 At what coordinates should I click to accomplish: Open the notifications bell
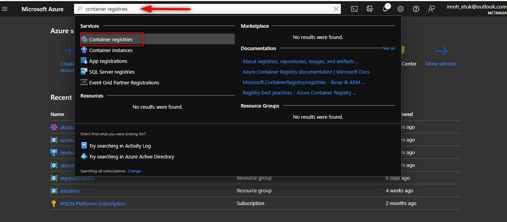point(386,8)
